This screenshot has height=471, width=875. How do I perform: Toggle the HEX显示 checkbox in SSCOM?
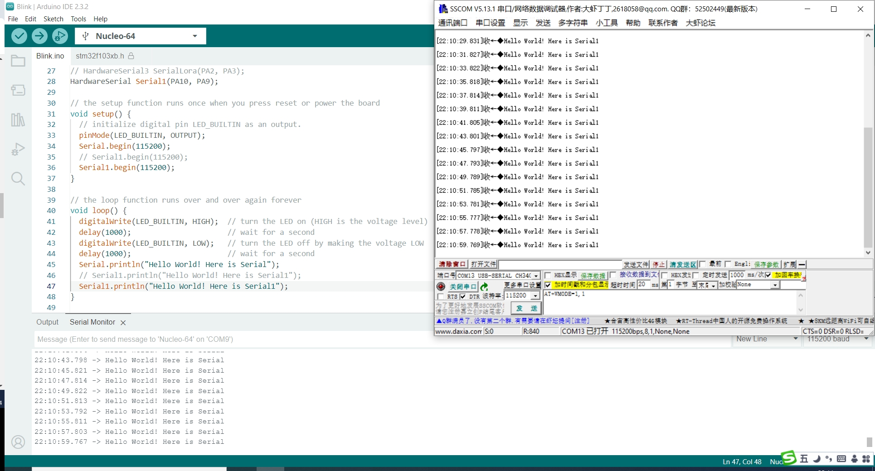tap(548, 275)
